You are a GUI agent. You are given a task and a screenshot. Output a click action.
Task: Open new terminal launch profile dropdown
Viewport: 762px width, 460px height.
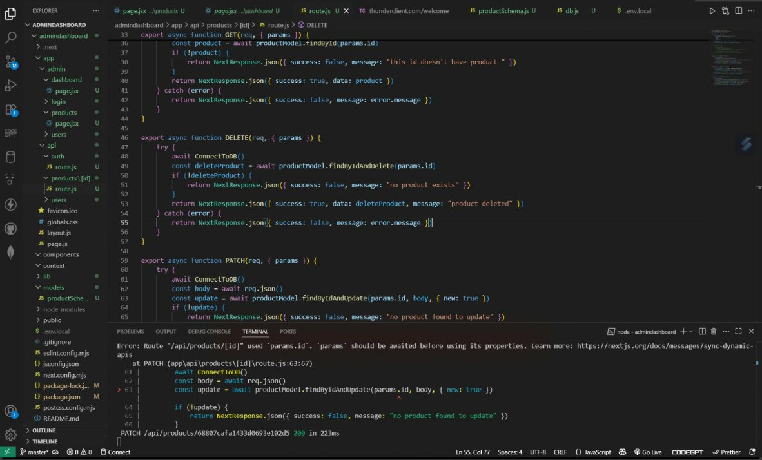click(x=691, y=331)
